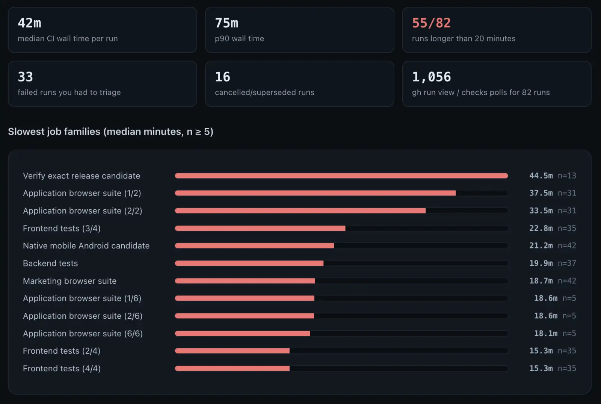Select 'Application browser suite (1/6)' row label
Screen dimensions: 601x404
tap(82, 298)
